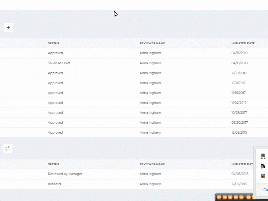This screenshot has width=268, height=201.
Task: Click the plus add-review button
Action: 8,27
